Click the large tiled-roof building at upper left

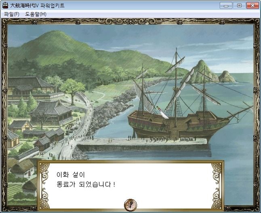pyautogui.click(x=30, y=86)
